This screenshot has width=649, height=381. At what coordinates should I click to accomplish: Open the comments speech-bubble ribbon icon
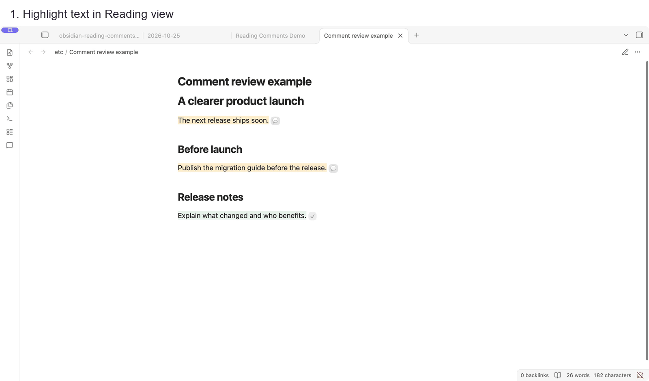coord(10,145)
